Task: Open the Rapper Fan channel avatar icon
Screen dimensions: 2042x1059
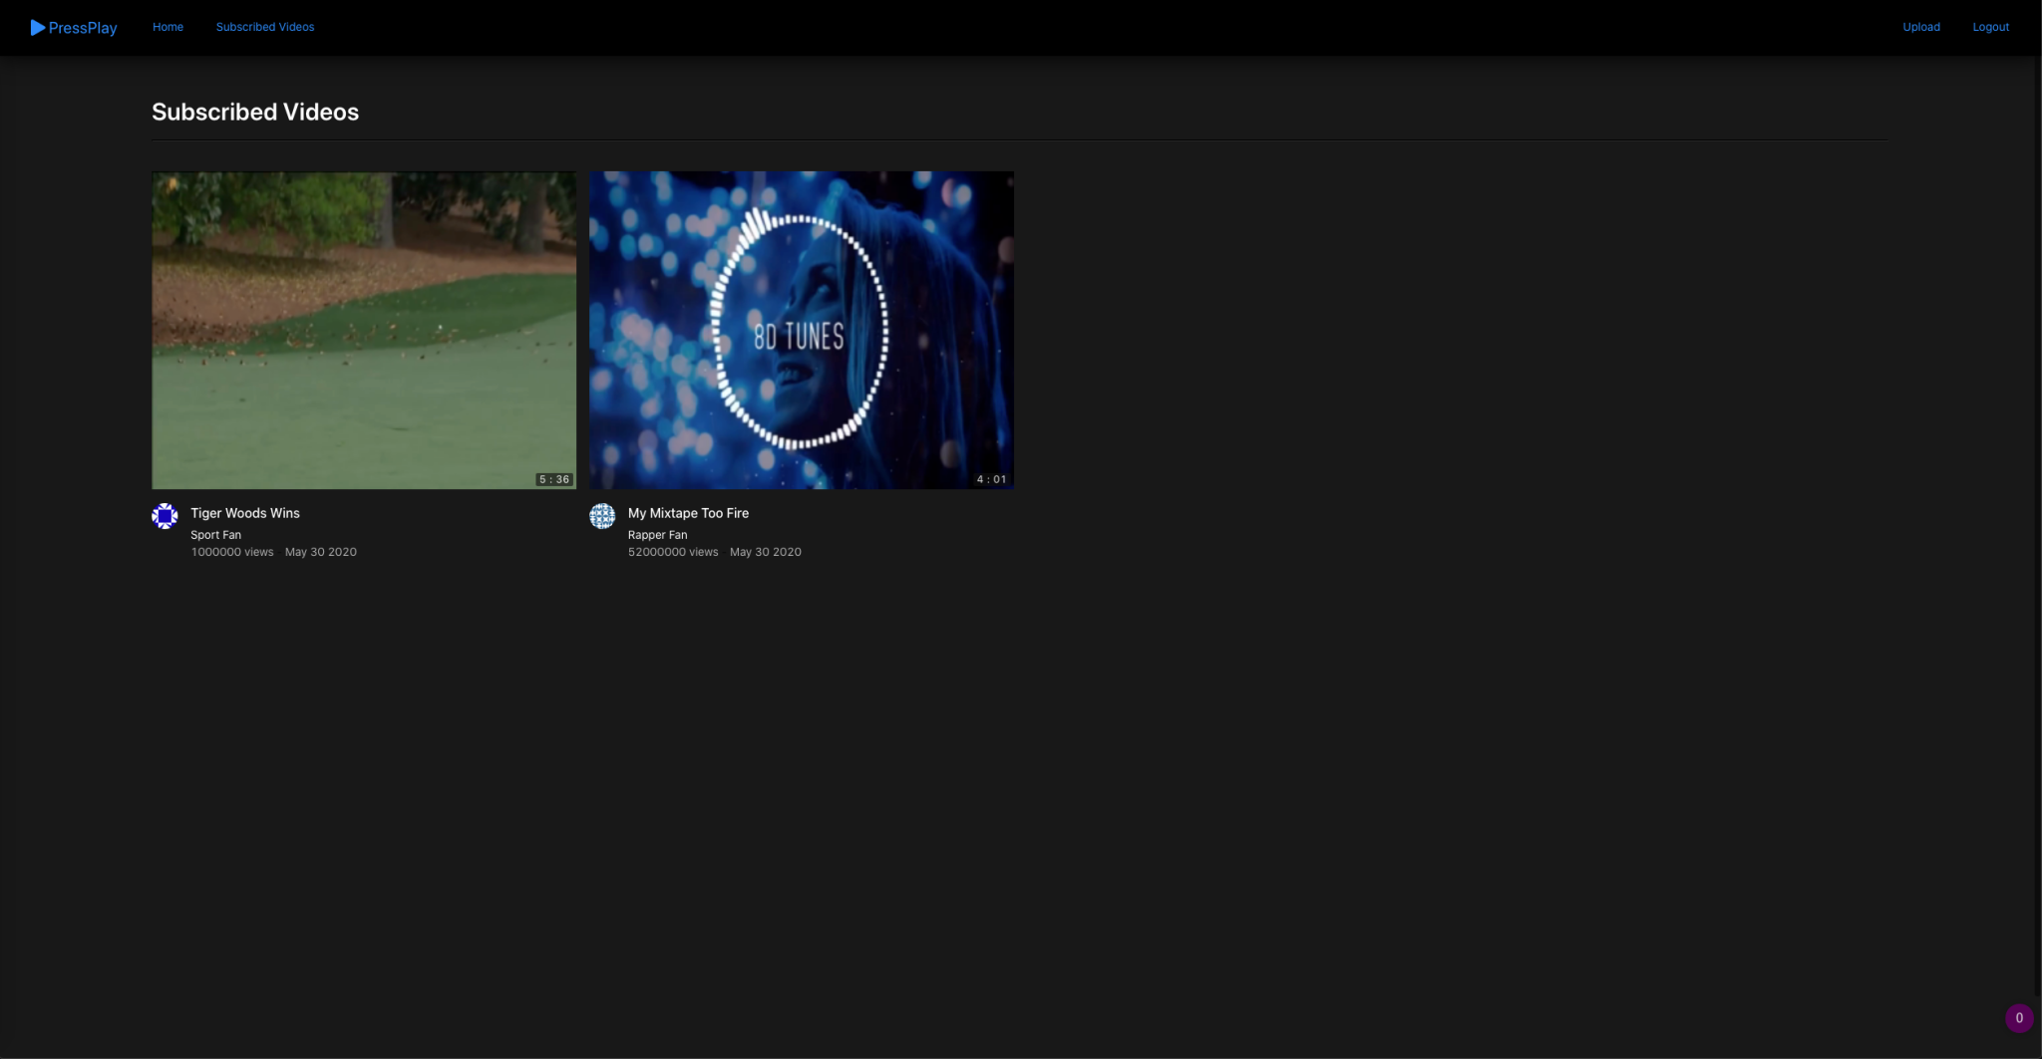Action: click(602, 516)
